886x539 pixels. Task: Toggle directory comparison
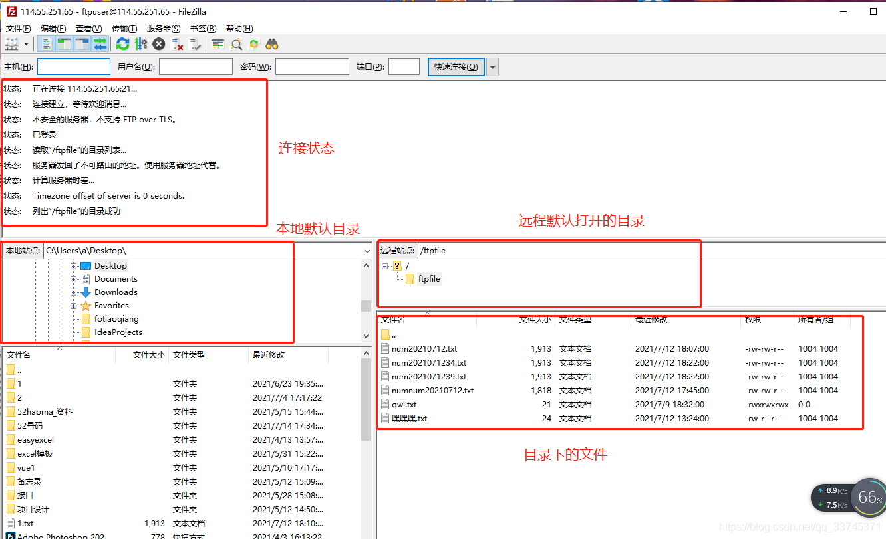pyautogui.click(x=236, y=44)
